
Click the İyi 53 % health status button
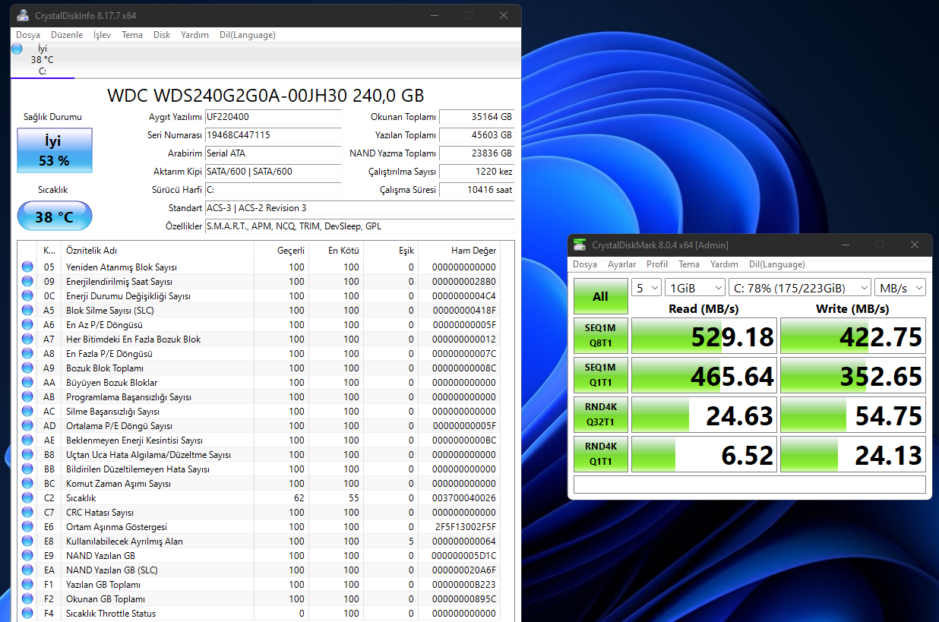pos(55,150)
